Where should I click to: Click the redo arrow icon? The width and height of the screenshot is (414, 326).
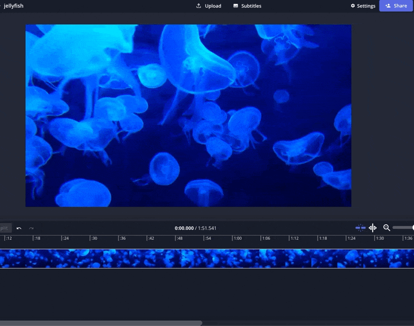[x=32, y=228]
